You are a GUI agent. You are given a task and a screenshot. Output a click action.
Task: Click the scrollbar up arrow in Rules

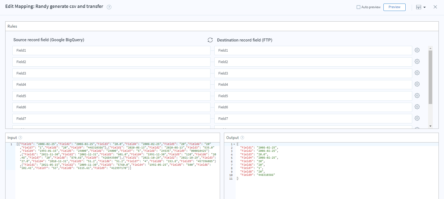pos(430,48)
